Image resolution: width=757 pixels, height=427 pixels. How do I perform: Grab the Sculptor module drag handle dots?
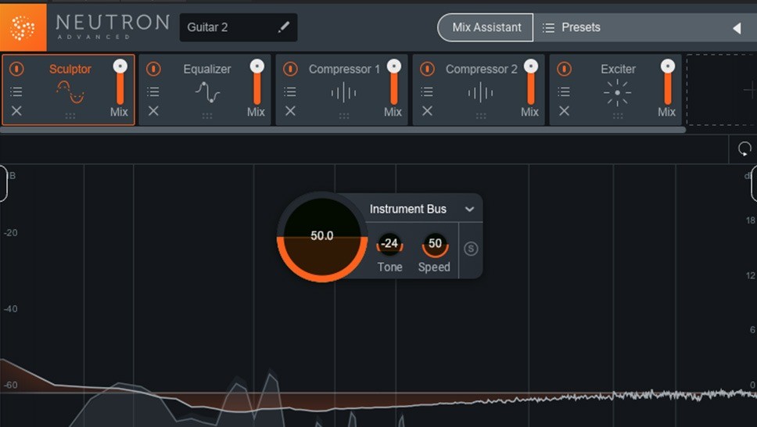(70, 116)
